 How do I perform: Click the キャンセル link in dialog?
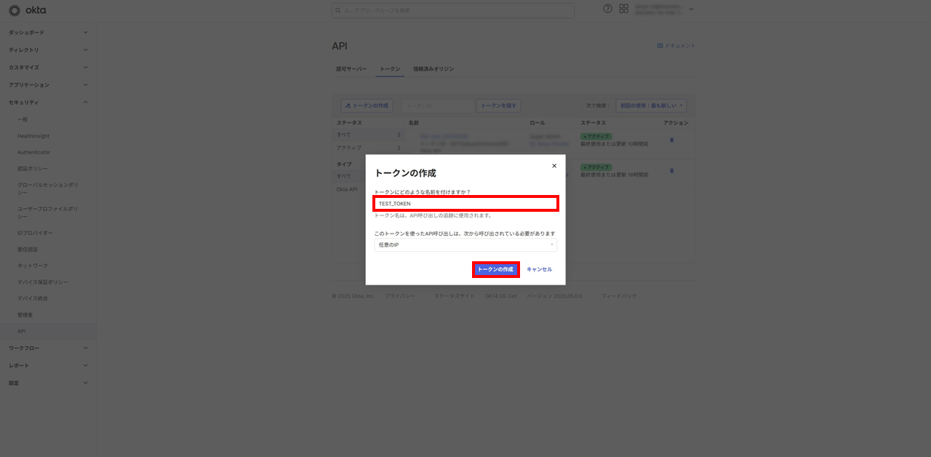(539, 269)
